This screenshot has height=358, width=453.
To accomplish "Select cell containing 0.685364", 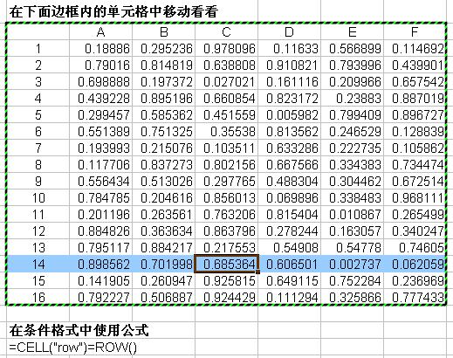I will (226, 264).
